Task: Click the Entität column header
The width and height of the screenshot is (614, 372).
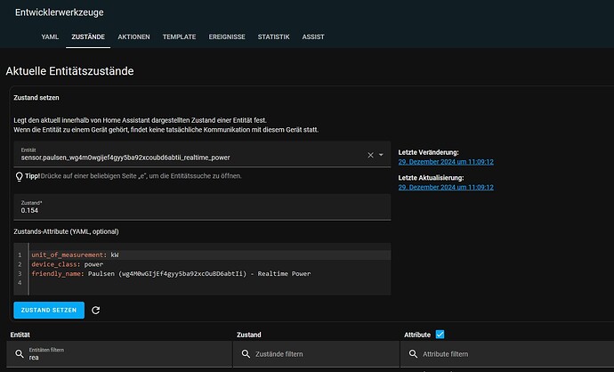Action: pyautogui.click(x=20, y=335)
